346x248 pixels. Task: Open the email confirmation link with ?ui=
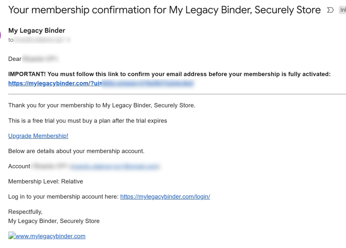point(101,83)
